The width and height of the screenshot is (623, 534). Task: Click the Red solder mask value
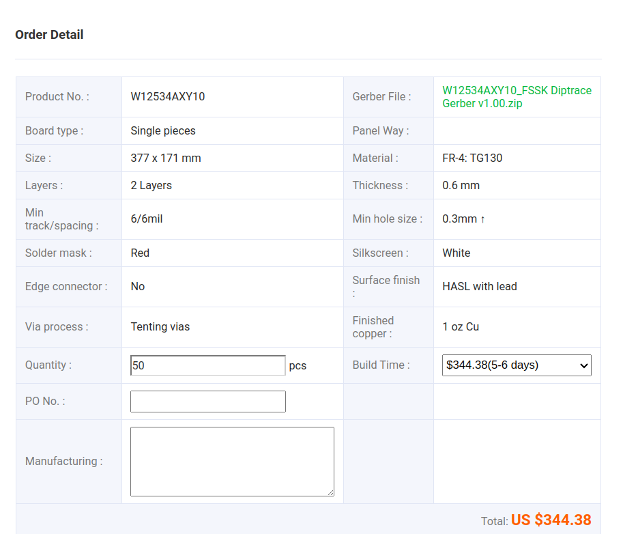(140, 253)
